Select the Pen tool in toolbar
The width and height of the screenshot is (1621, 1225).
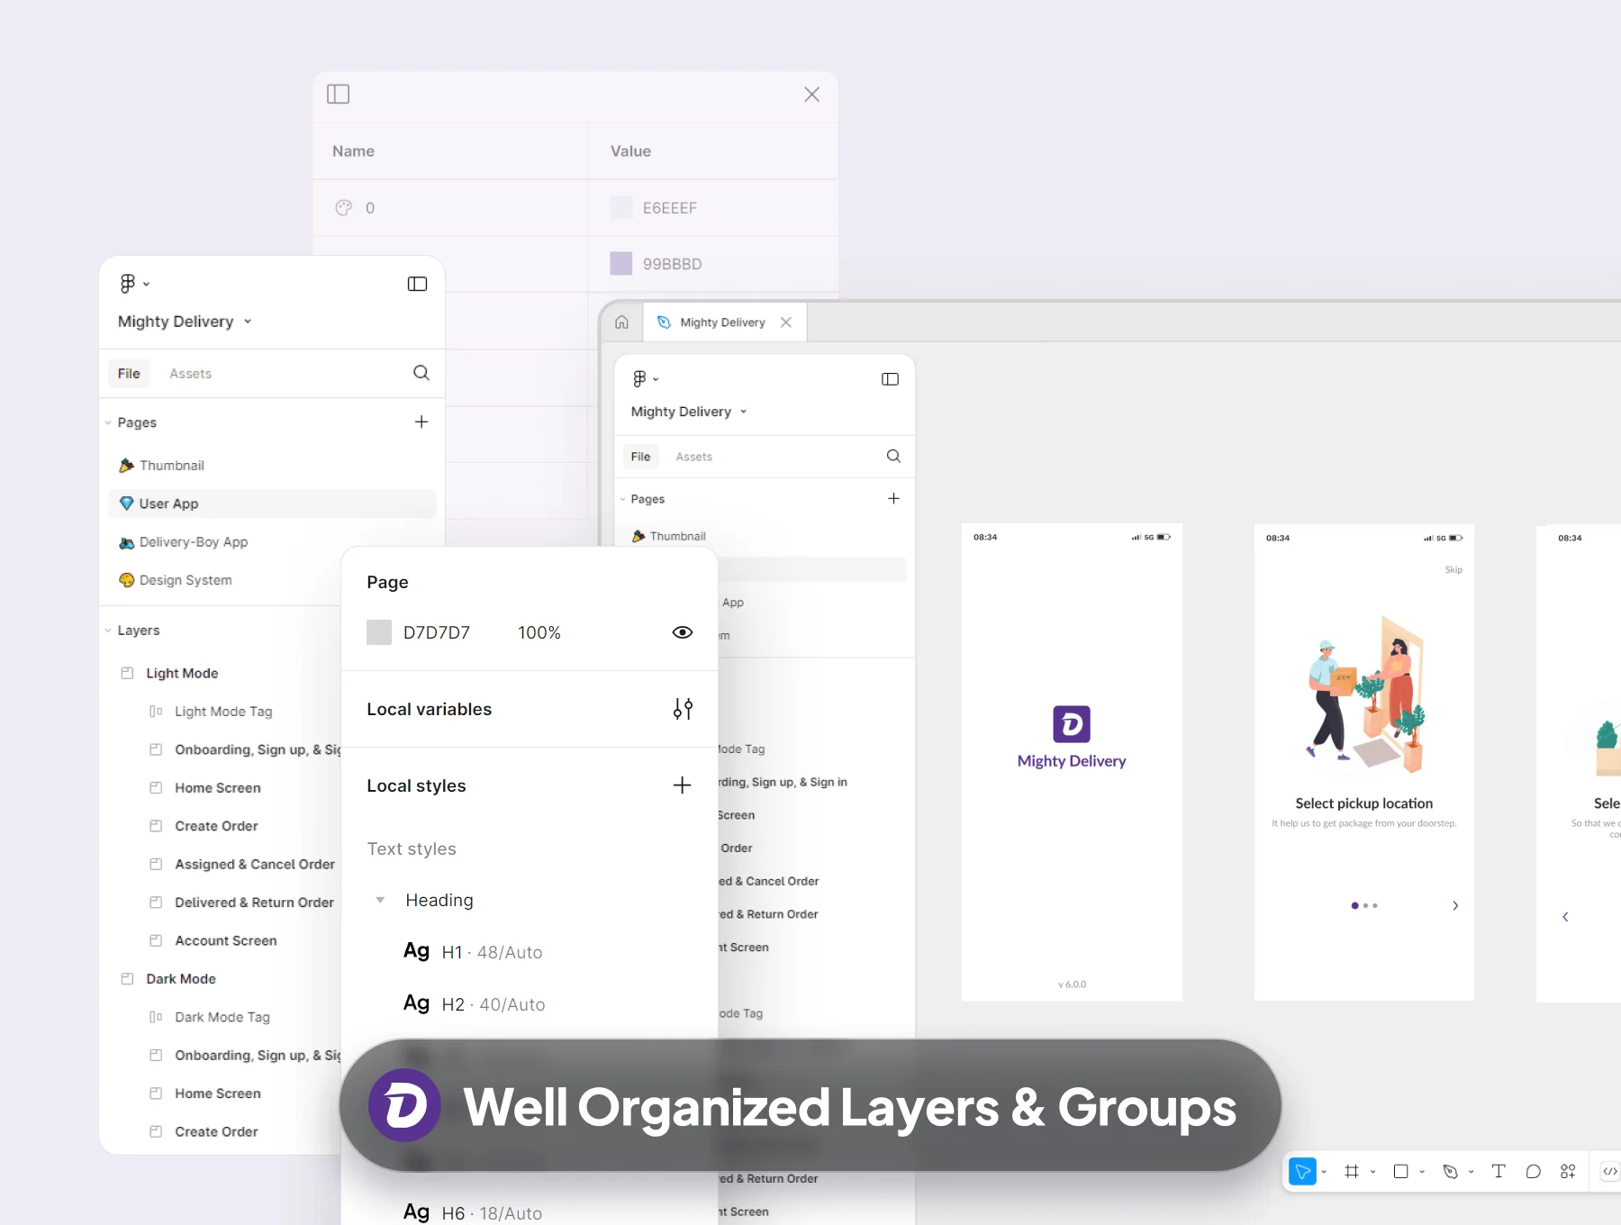(1450, 1171)
